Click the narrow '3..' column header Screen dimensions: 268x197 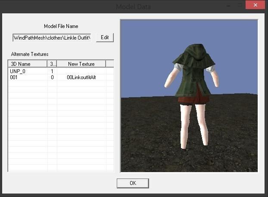tap(52, 64)
